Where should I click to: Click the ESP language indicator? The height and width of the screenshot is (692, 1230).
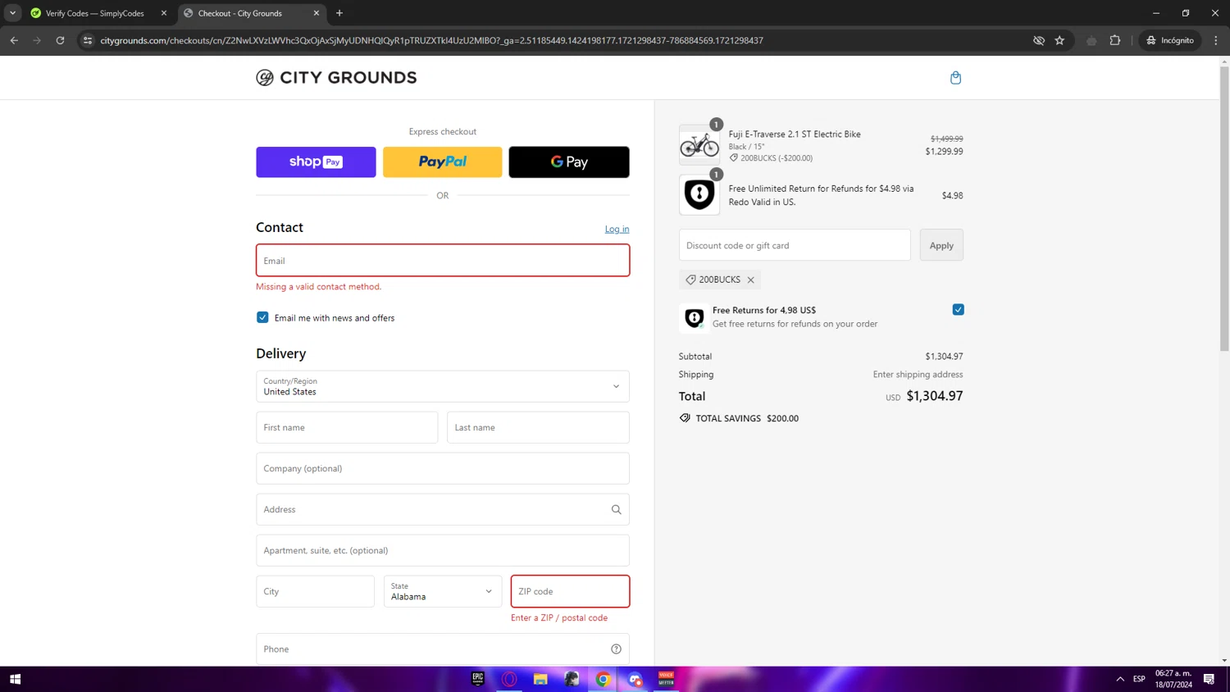[1139, 679]
